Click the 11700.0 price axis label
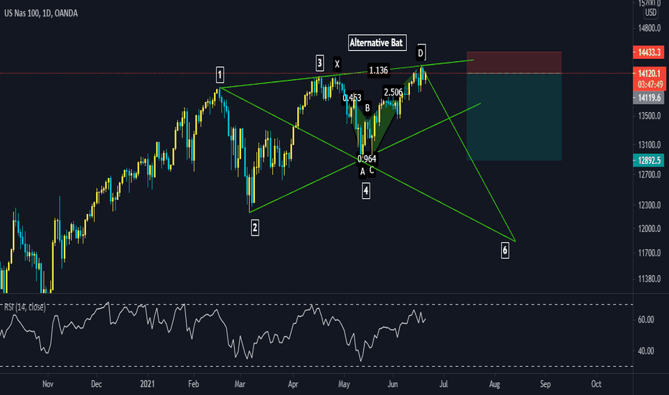The width and height of the screenshot is (669, 395). pyautogui.click(x=650, y=254)
